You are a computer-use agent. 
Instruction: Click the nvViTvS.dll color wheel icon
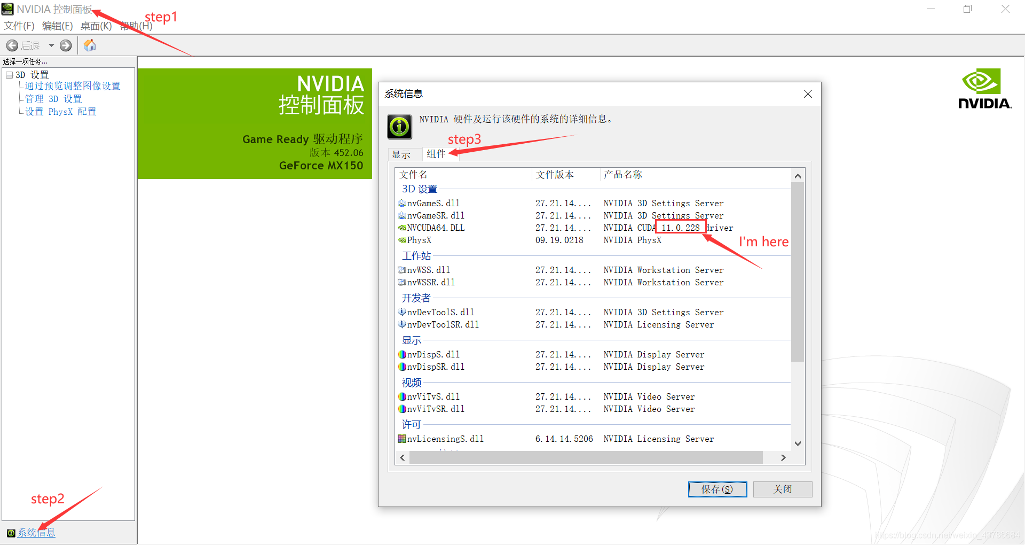(x=402, y=396)
